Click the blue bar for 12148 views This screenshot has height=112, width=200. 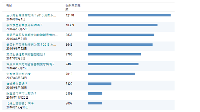pyautogui.click(x=129, y=15)
